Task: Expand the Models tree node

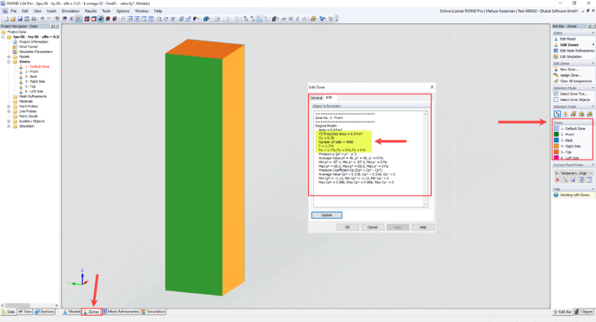Action: tap(9, 56)
